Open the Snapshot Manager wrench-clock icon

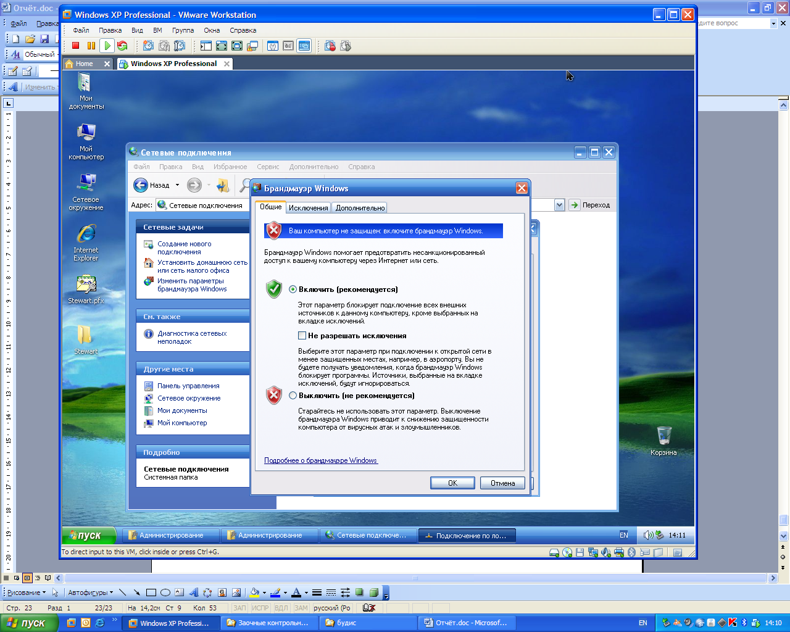click(180, 46)
